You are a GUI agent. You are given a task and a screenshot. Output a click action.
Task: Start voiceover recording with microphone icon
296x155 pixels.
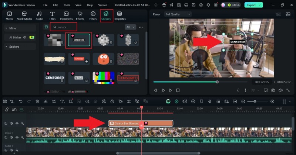point(209,101)
